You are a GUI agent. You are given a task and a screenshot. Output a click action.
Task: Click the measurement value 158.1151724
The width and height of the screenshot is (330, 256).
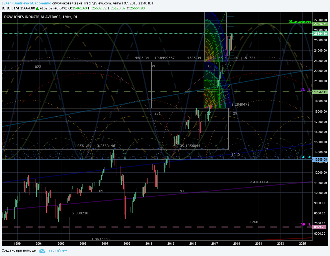point(244,58)
